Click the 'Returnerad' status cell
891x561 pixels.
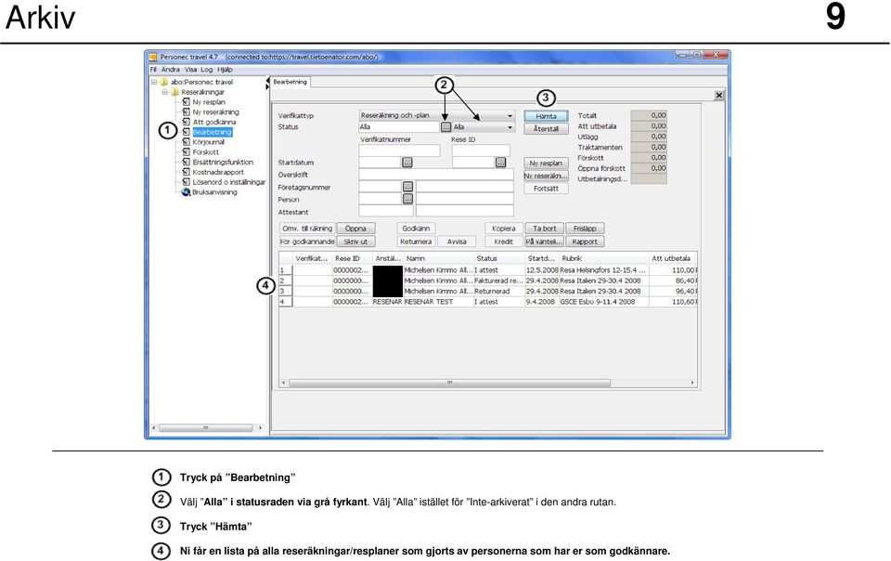click(498, 292)
